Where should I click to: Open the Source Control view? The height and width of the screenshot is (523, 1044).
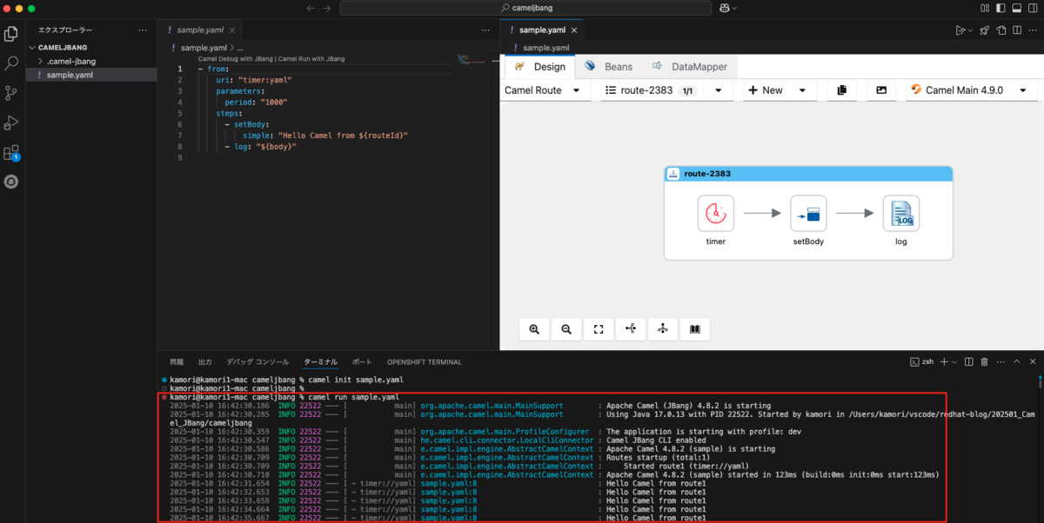click(12, 92)
